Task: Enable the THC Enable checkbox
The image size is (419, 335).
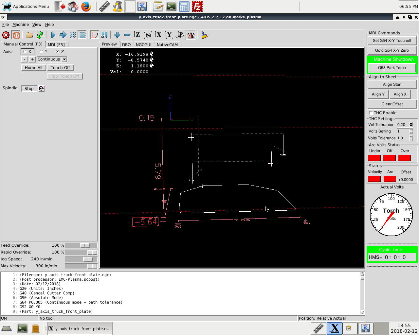Action: click(x=371, y=113)
